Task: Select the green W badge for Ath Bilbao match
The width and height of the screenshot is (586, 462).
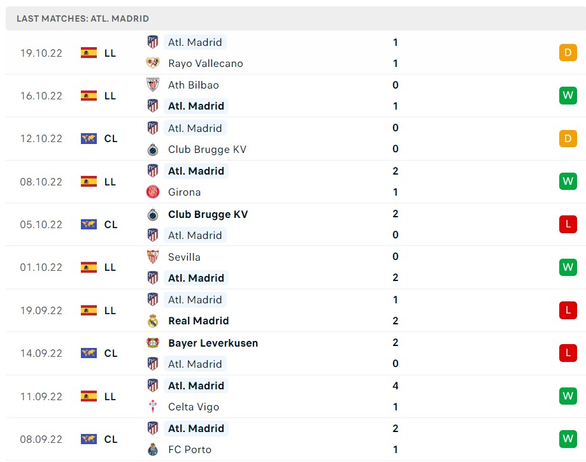Action: pos(568,96)
